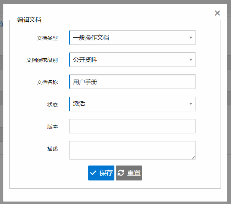Open the 状态 dropdown showing 激活
This screenshot has height=204, width=231.
coord(132,104)
